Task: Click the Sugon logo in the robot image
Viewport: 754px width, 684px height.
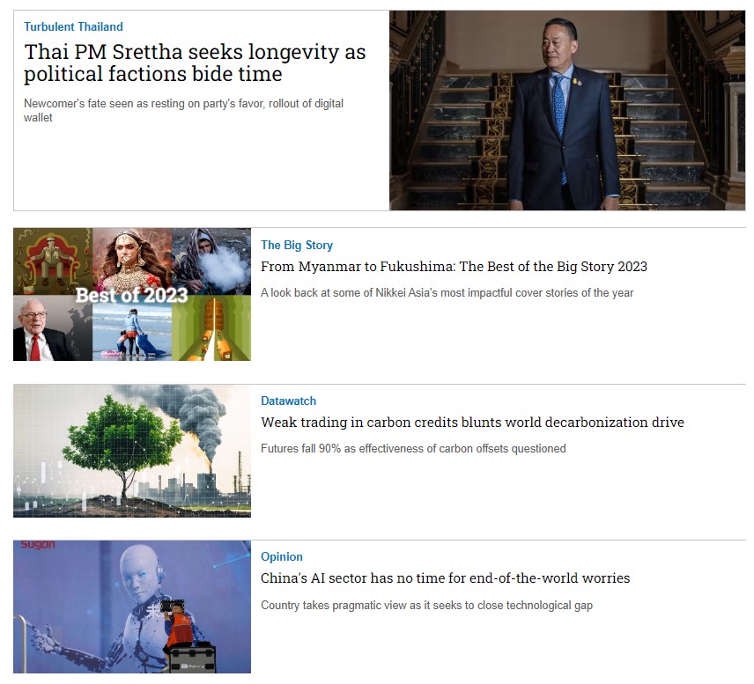Action: point(38,545)
